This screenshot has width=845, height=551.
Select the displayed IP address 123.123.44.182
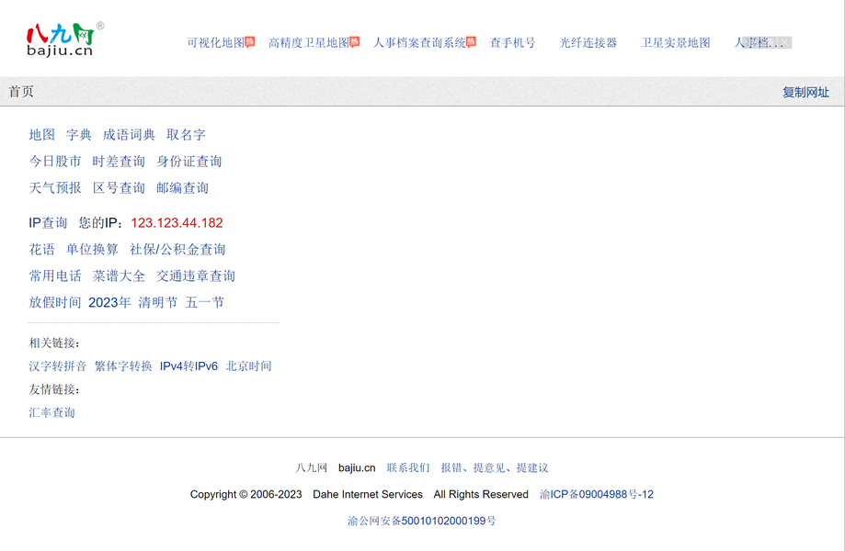tap(177, 223)
